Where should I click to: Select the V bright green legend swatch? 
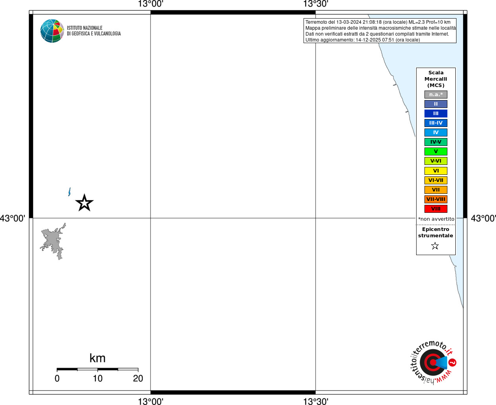pos(436,151)
